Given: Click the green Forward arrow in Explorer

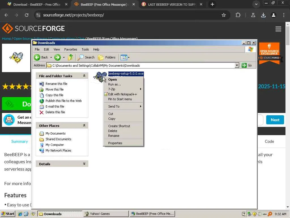Looking at the screenshot, I should coord(57,57).
